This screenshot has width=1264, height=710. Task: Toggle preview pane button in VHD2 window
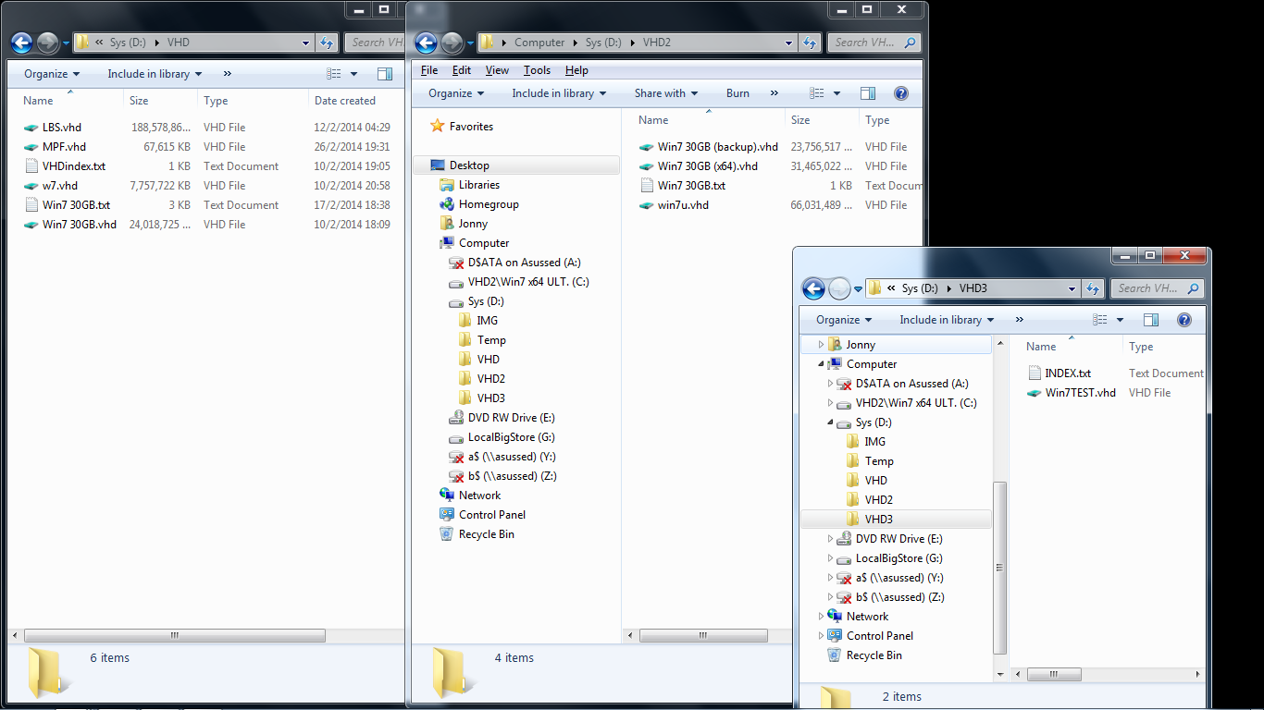(x=868, y=93)
